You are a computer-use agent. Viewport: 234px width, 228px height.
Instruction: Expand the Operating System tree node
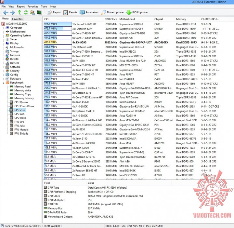4,35
